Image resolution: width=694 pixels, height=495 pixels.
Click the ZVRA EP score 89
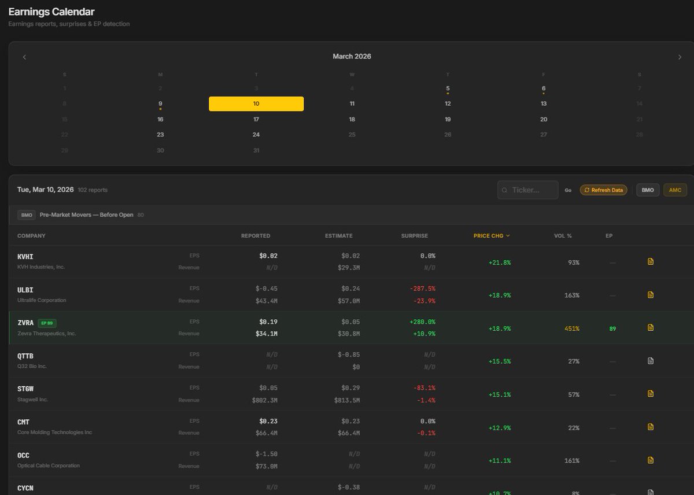tap(612, 328)
